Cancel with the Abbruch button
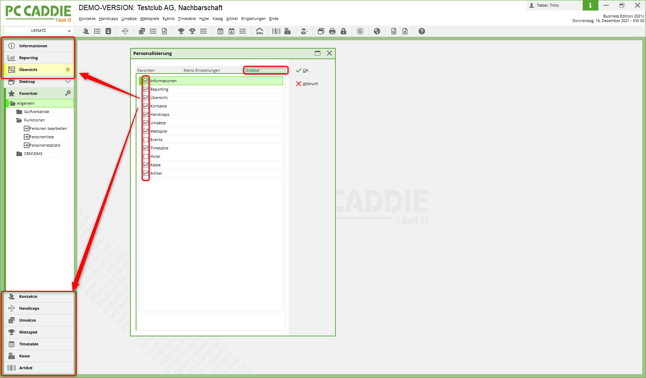The height and width of the screenshot is (378, 646). [307, 84]
